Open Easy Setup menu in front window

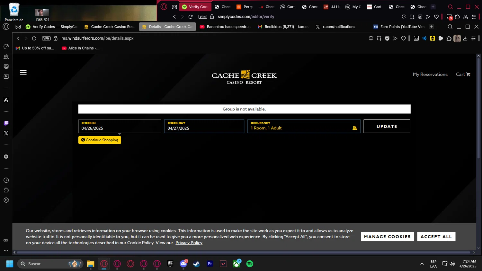pos(473,39)
